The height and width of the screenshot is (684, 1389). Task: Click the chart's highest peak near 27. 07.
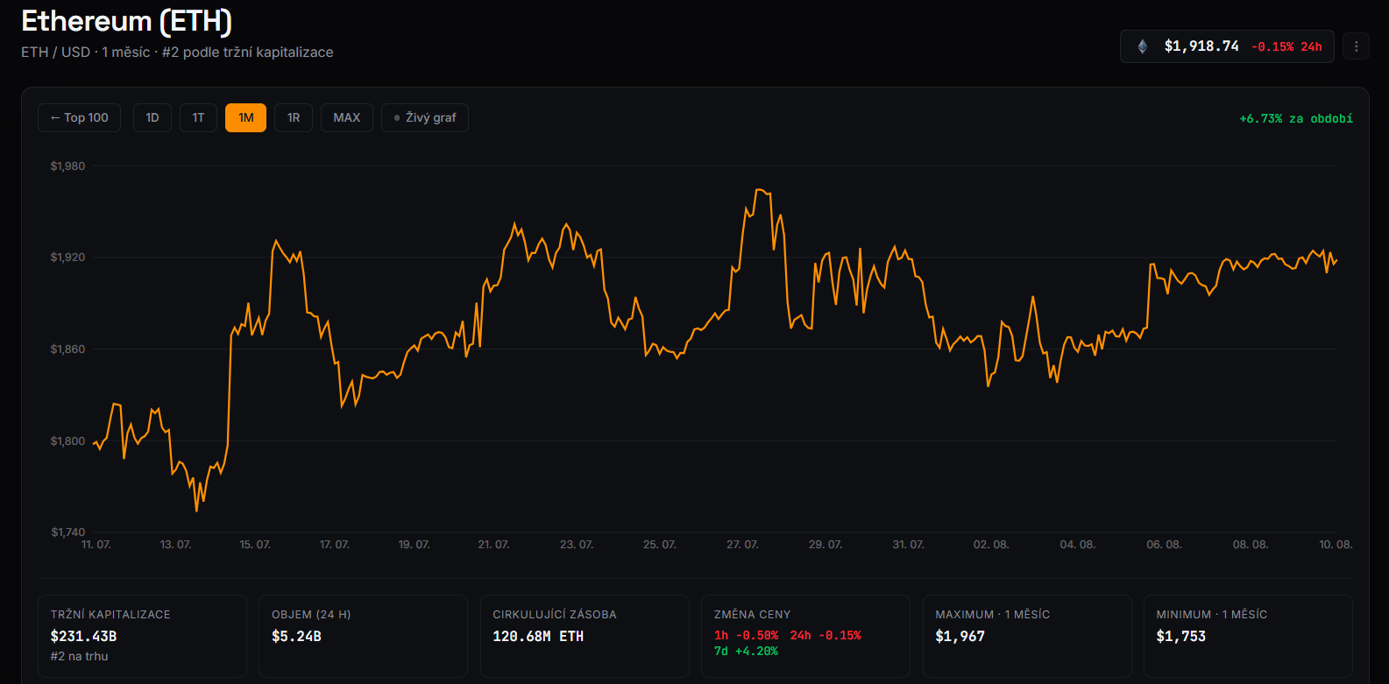[x=759, y=189]
